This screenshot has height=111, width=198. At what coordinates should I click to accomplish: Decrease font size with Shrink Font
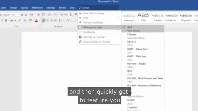click(26, 15)
